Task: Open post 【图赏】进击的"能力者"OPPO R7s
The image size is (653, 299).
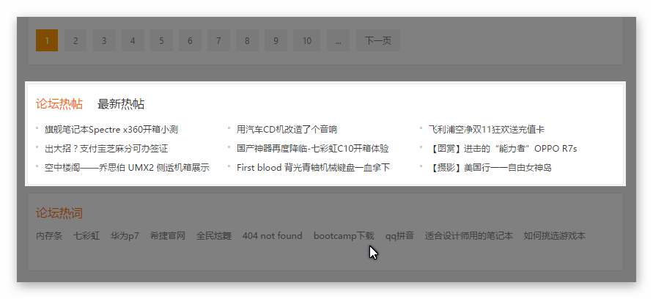Action: pos(503,149)
